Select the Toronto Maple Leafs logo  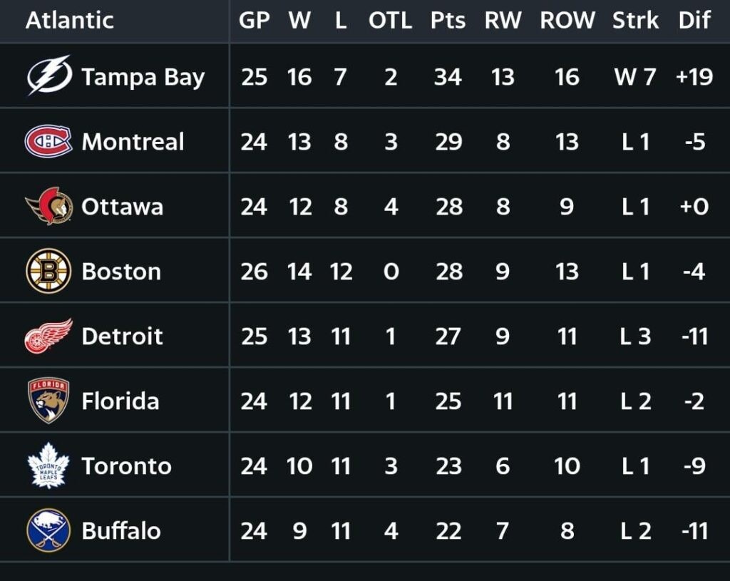tap(48, 466)
